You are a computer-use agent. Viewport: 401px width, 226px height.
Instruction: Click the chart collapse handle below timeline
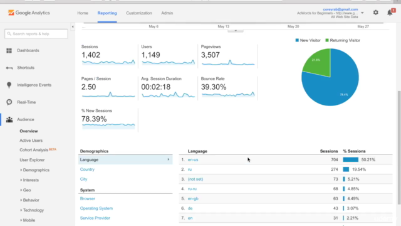(236, 31)
